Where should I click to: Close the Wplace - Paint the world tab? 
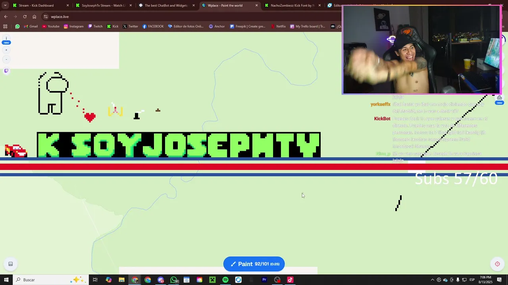click(x=256, y=6)
